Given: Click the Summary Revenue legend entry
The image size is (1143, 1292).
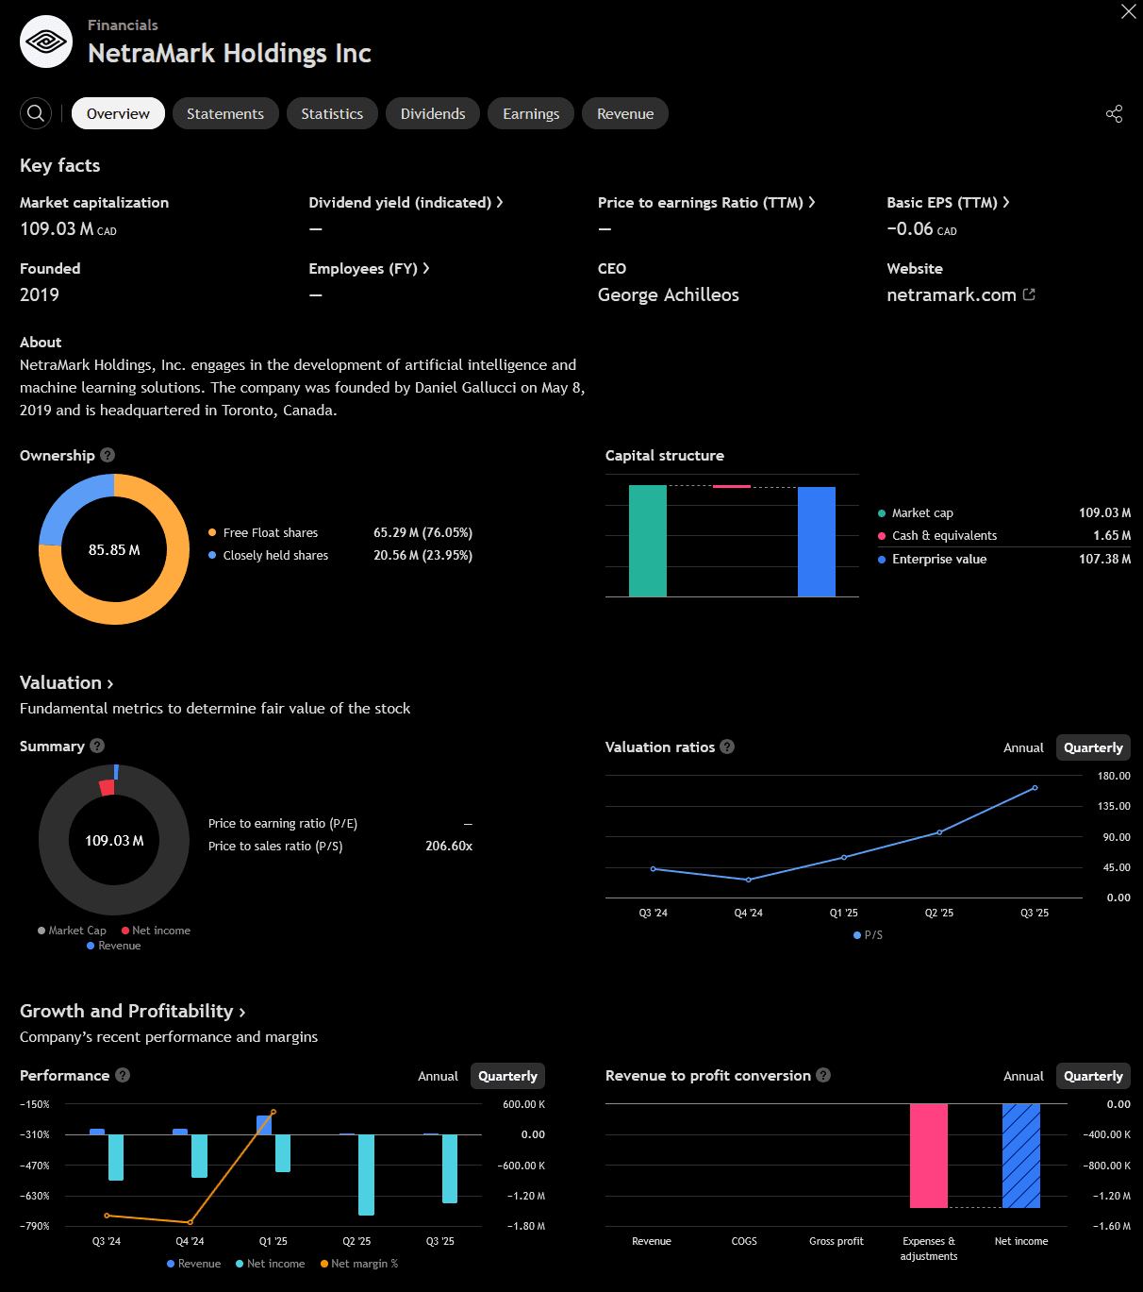Looking at the screenshot, I should pyautogui.click(x=114, y=946).
